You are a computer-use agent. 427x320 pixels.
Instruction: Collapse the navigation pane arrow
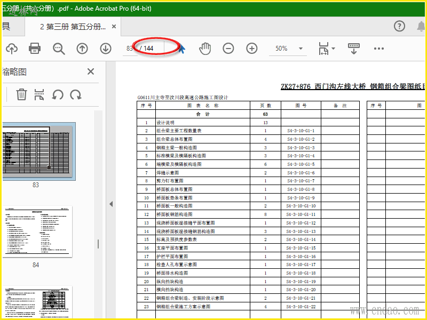(111, 204)
